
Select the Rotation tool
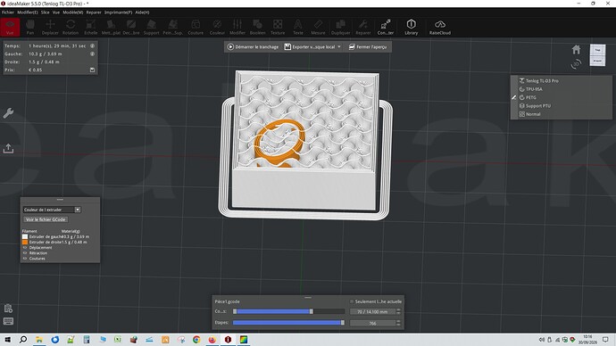pos(71,27)
